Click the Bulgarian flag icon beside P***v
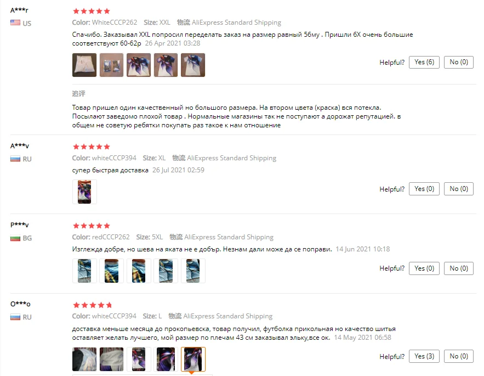 tap(15, 238)
